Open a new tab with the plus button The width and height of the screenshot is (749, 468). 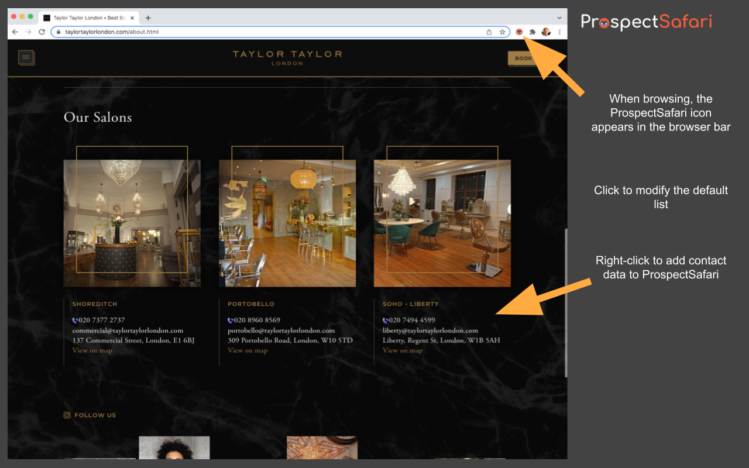148,18
